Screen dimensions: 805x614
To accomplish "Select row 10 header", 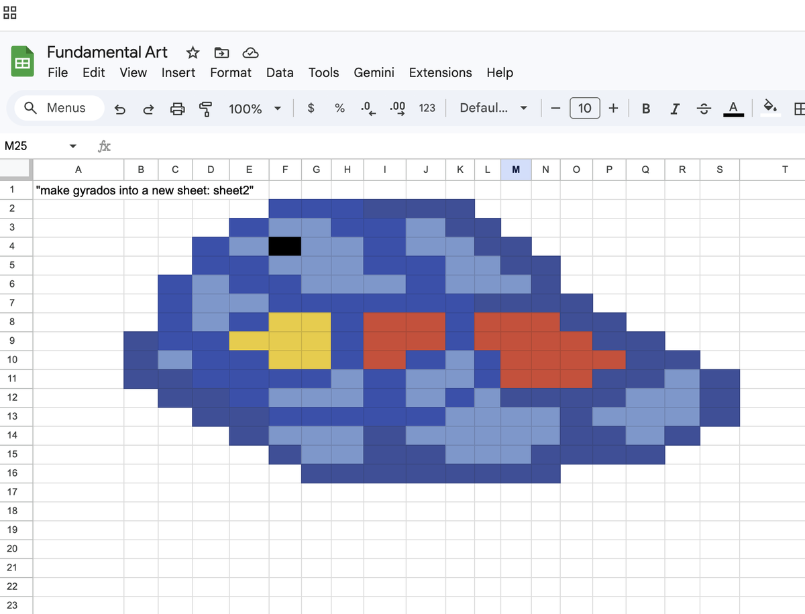I will 16,359.
